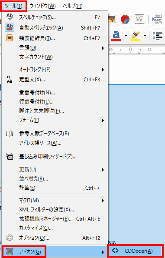The width and height of the screenshot is (165, 258).
Task: Expand the 言語(D) submenu
Action: click(55, 48)
